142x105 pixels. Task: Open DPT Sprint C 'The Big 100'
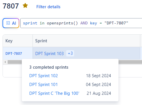(x=54, y=93)
